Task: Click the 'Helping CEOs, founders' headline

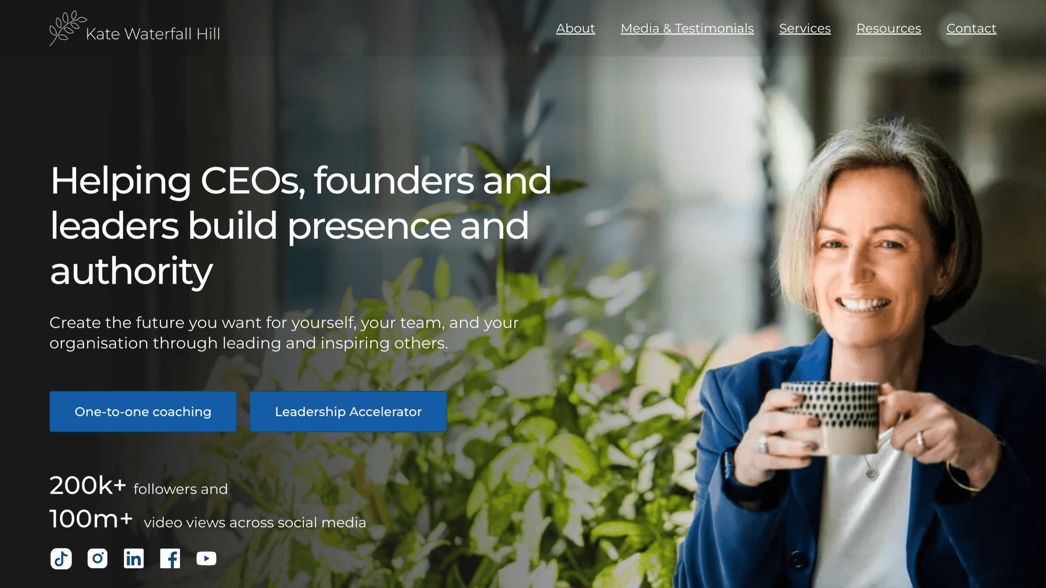Action: click(x=300, y=226)
